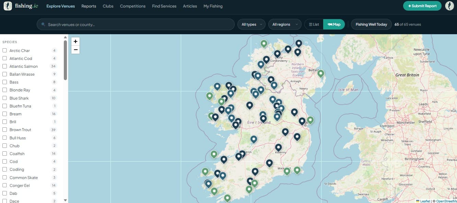Check the Brown Trout species filter

coord(4,130)
